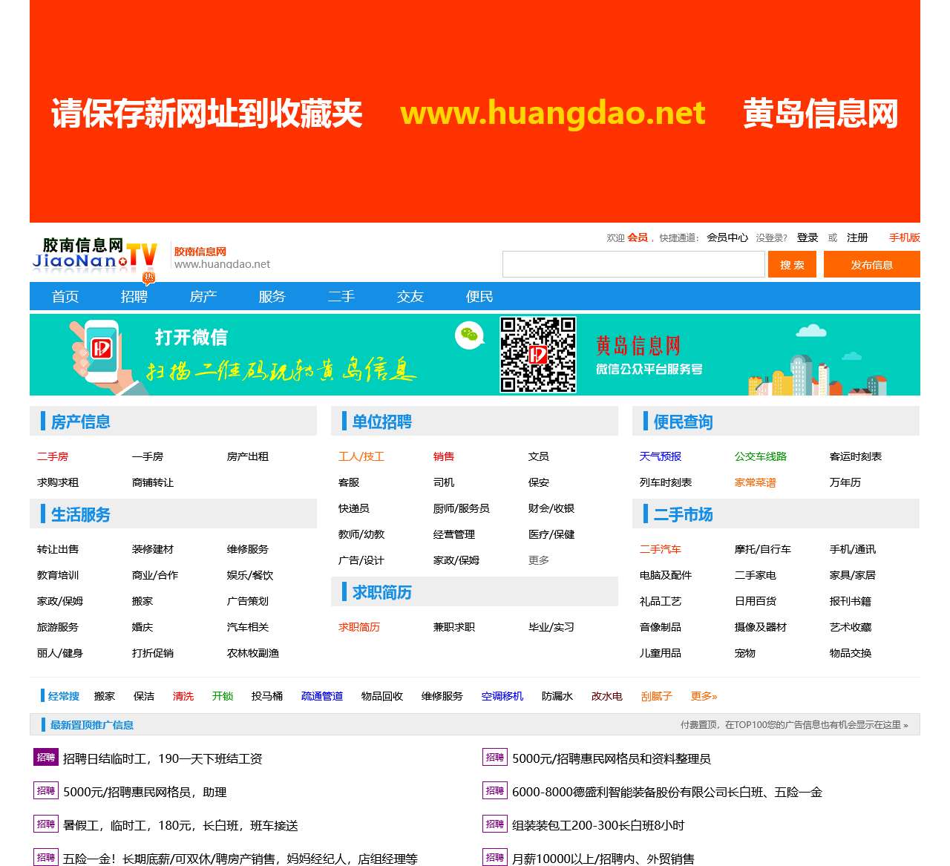Click the WeChat QR code image
This screenshot has height=866, width=950.
(x=537, y=355)
